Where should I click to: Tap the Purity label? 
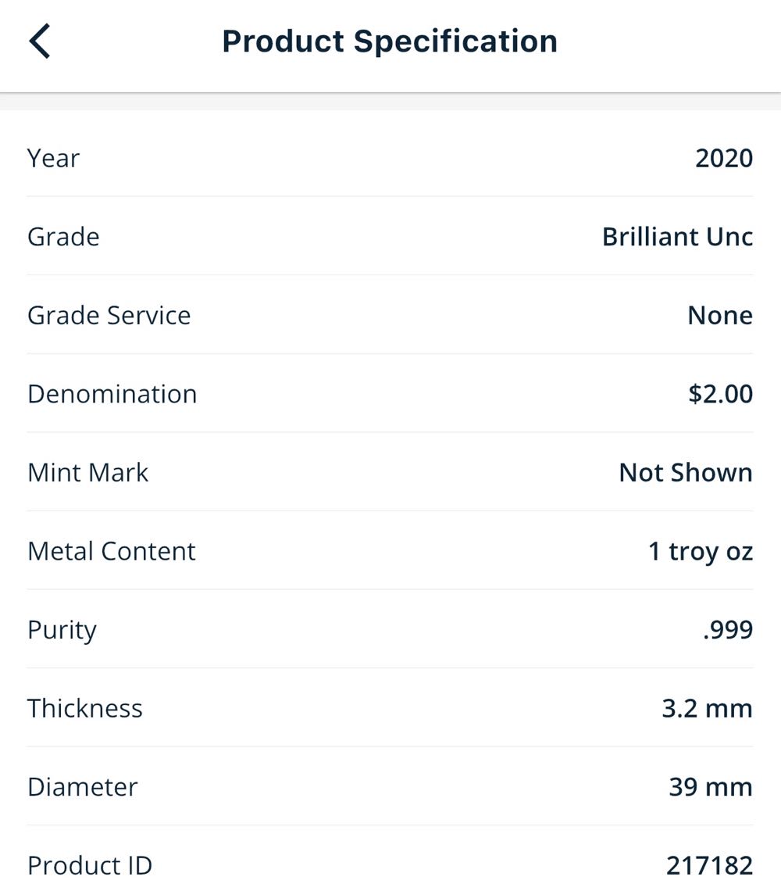62,630
